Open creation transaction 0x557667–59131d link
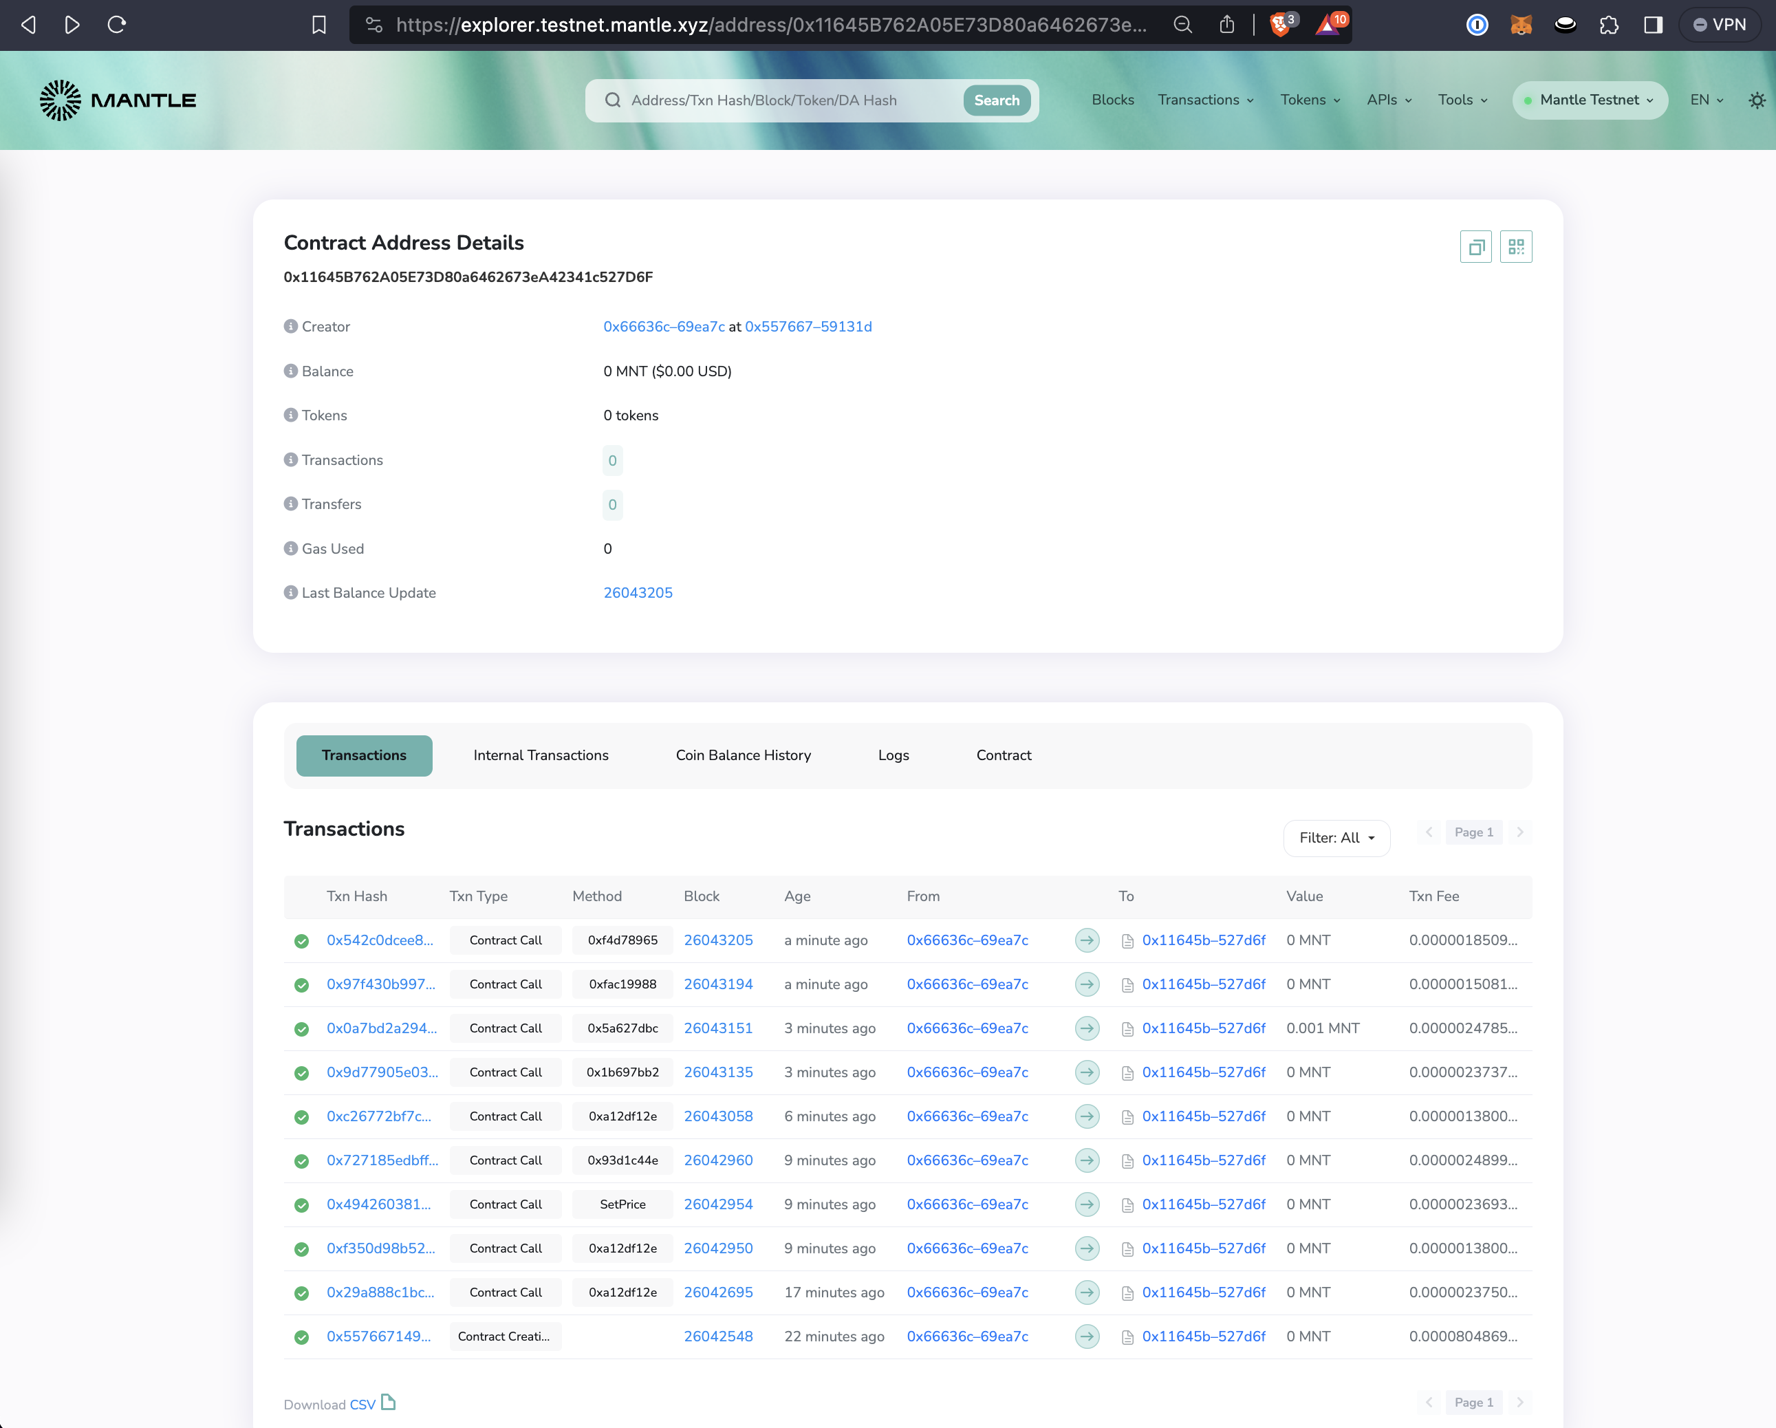Image resolution: width=1776 pixels, height=1428 pixels. click(x=808, y=326)
